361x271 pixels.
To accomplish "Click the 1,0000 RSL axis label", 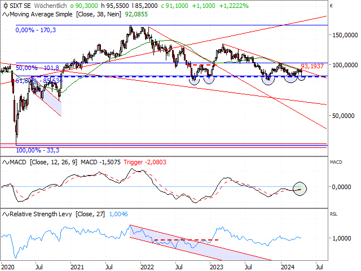I will point(341,238).
